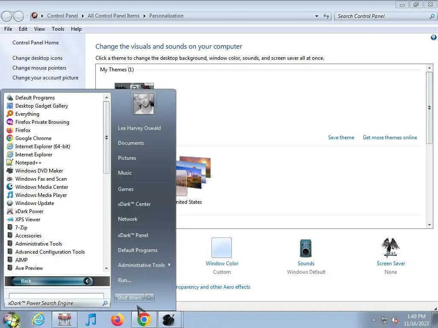Open Notepad++ icon in start menu
The width and height of the screenshot is (438, 328).
pos(10,162)
